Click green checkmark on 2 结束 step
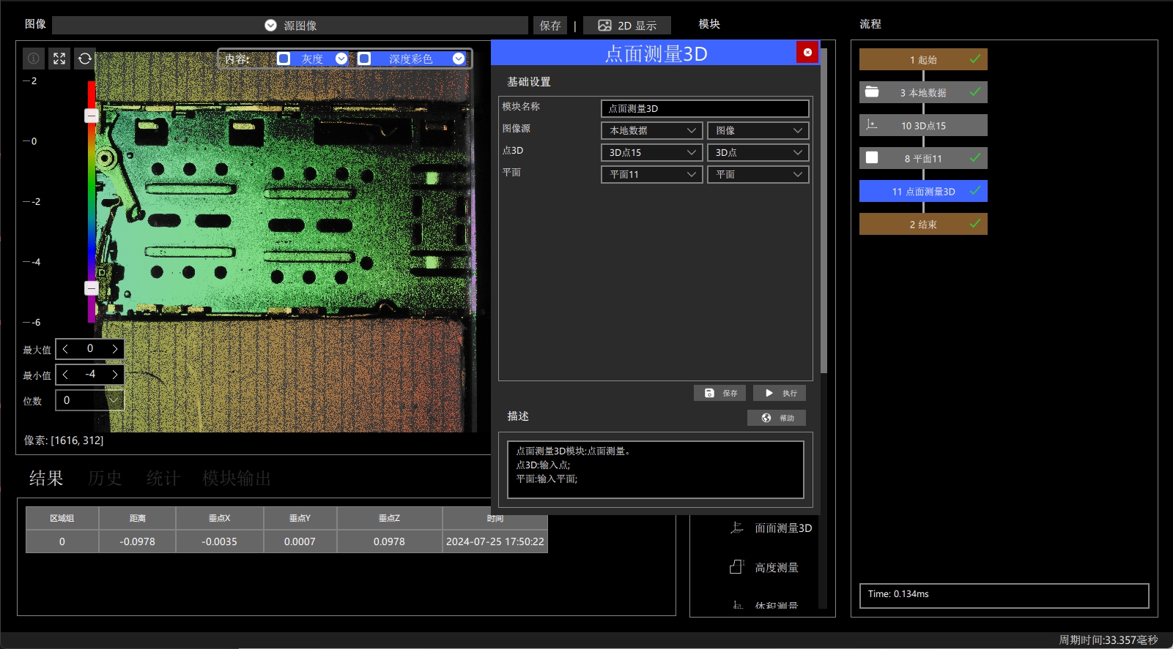 (x=975, y=223)
